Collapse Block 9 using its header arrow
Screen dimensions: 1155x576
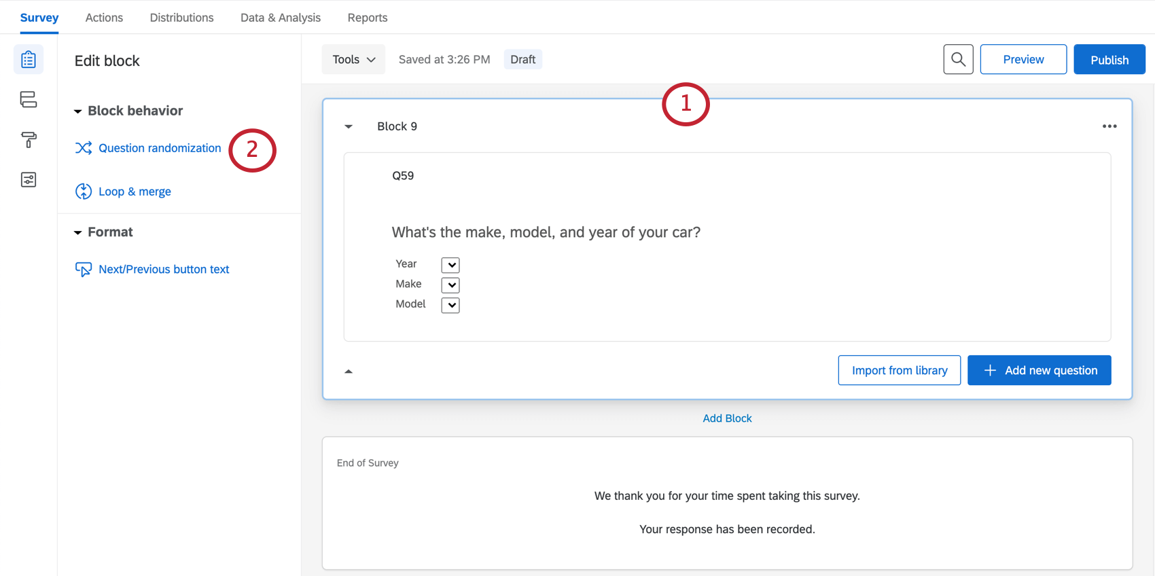click(349, 127)
